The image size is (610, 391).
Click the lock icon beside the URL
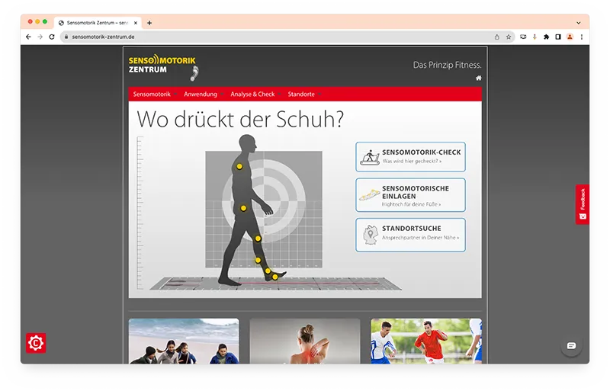tap(66, 37)
